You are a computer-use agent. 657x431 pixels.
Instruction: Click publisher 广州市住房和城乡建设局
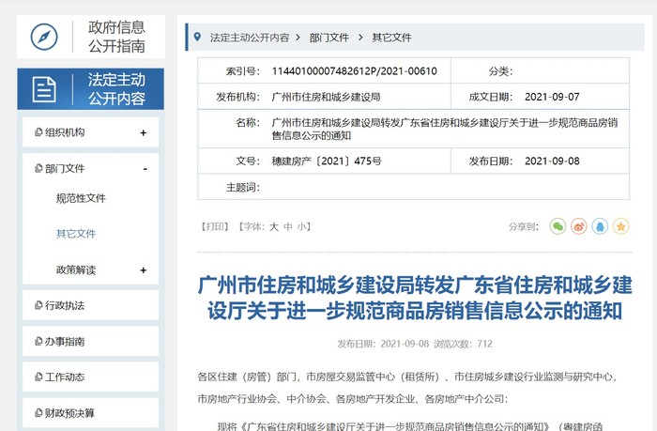pyautogui.click(x=326, y=97)
